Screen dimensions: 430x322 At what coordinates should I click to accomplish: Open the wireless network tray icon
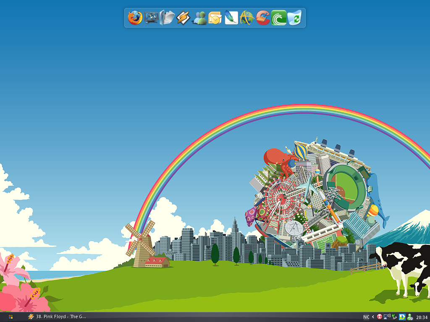[387, 317]
